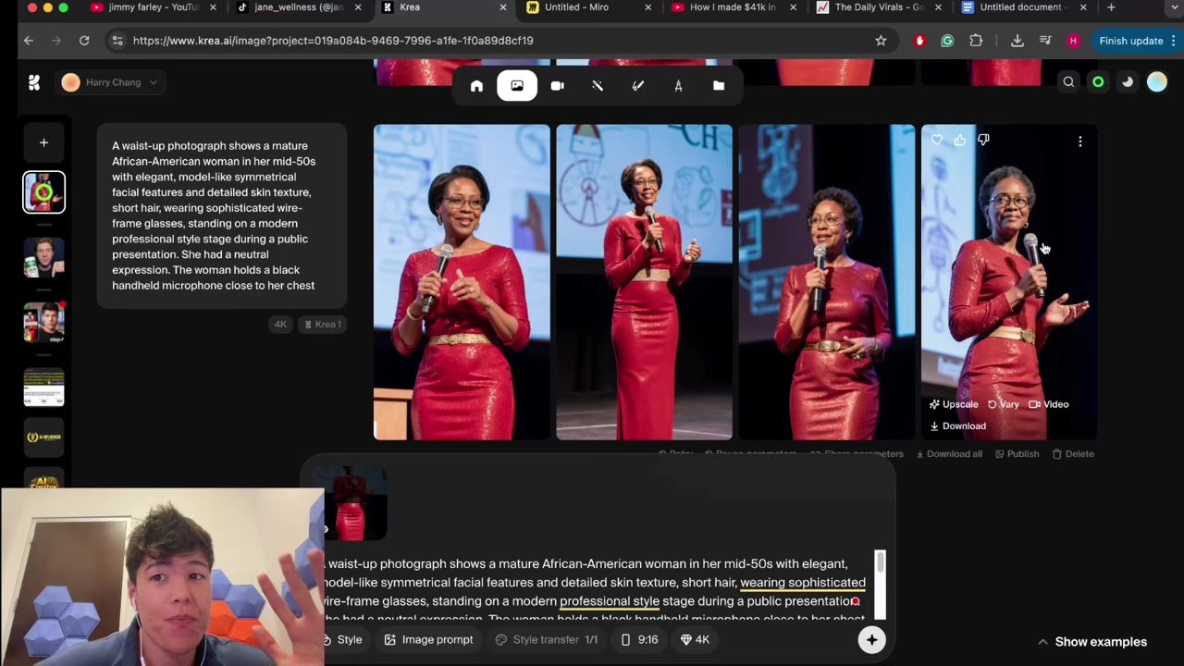Open three-dot menu on fourth image
Screen dimensions: 1184x666
(x=1079, y=142)
